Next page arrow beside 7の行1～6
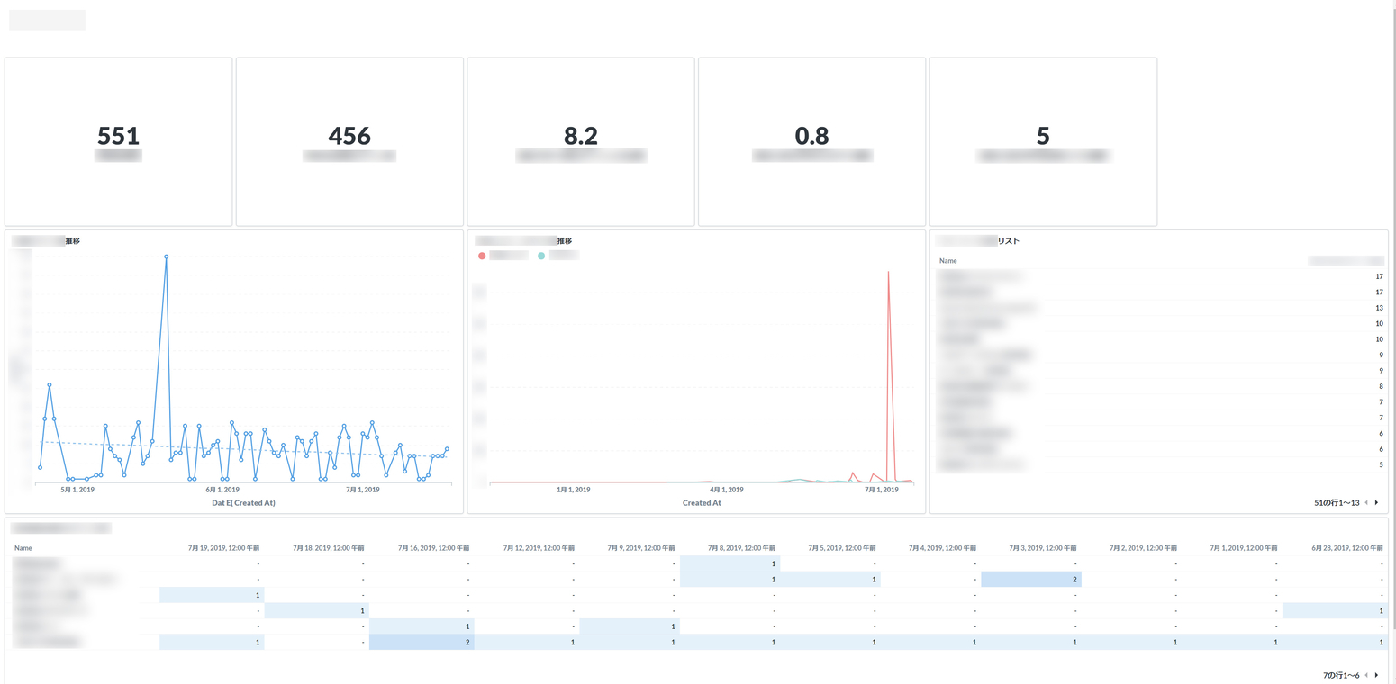Viewport: 1396px width, 684px height. tap(1376, 675)
